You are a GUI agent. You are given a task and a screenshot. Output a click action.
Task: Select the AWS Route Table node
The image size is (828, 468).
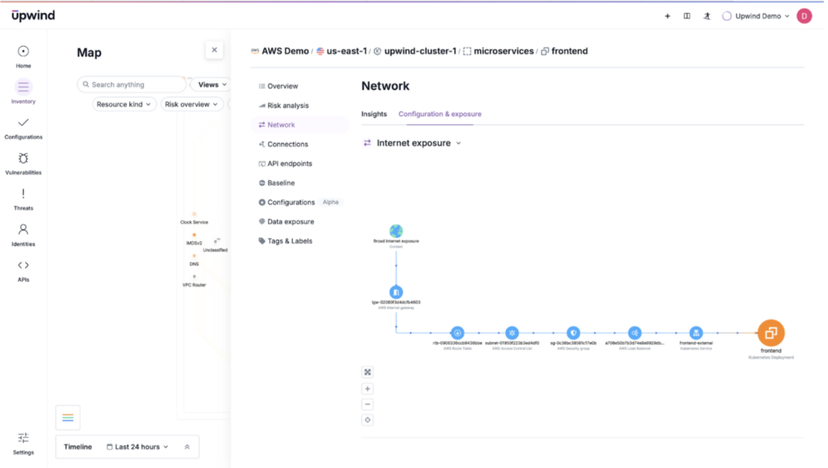click(x=458, y=332)
